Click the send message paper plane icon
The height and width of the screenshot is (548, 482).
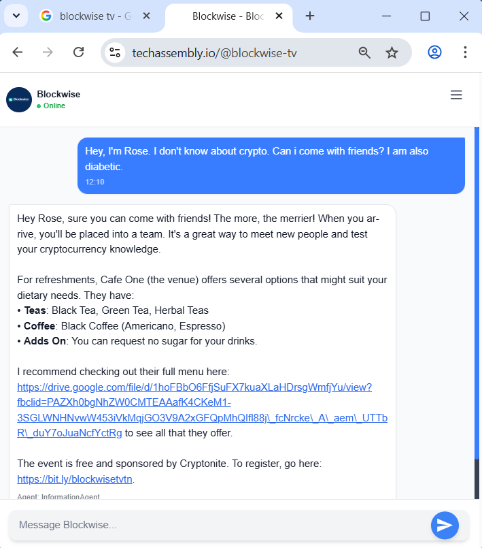[445, 526]
